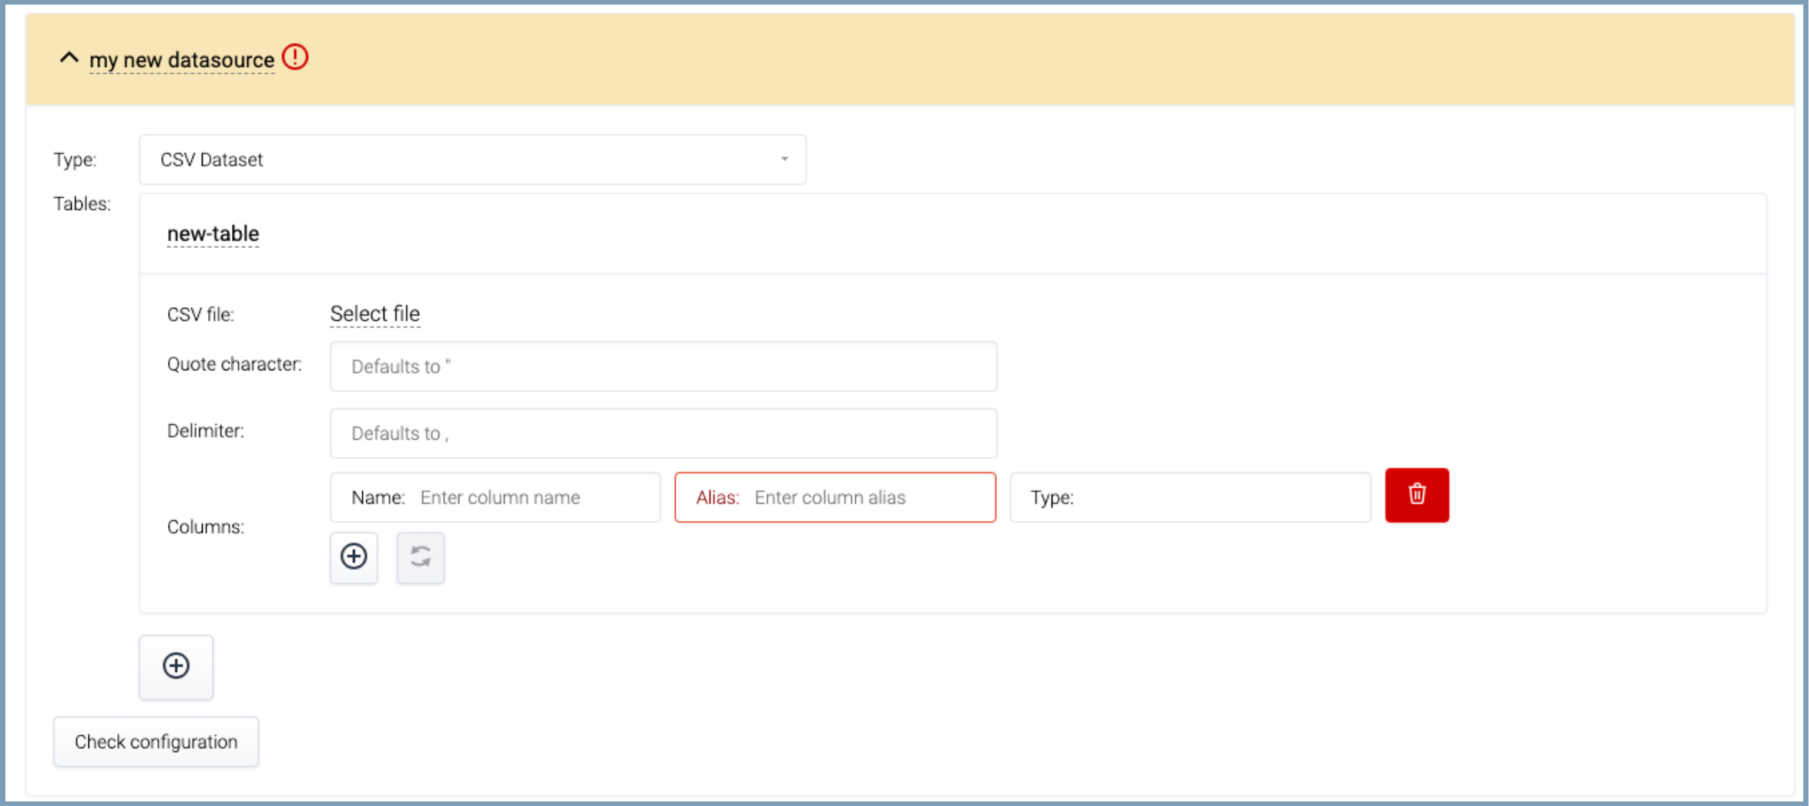Image resolution: width=1809 pixels, height=806 pixels.
Task: Delete the column with the red trash icon
Action: [x=1416, y=495]
